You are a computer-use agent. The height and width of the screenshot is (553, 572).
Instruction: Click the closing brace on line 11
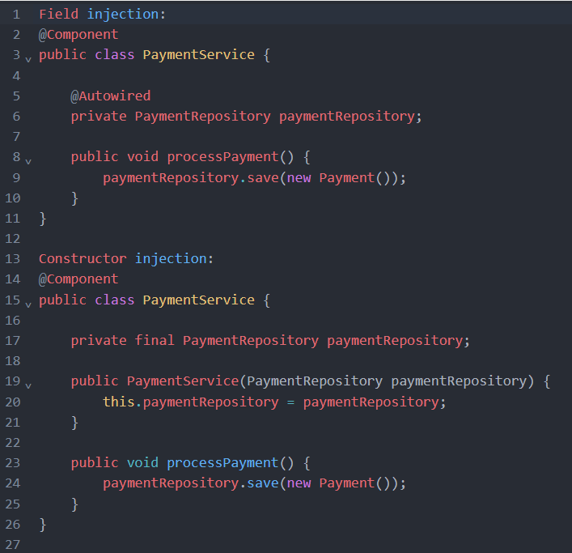[43, 219]
